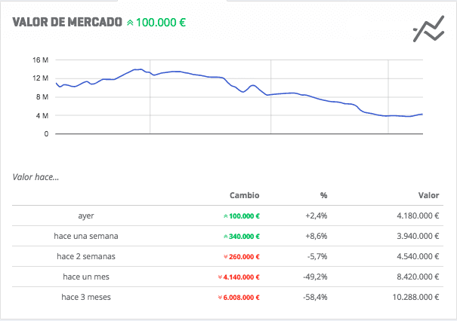The image size is (457, 321).
Task: Click the ayer row label
Action: point(86,216)
